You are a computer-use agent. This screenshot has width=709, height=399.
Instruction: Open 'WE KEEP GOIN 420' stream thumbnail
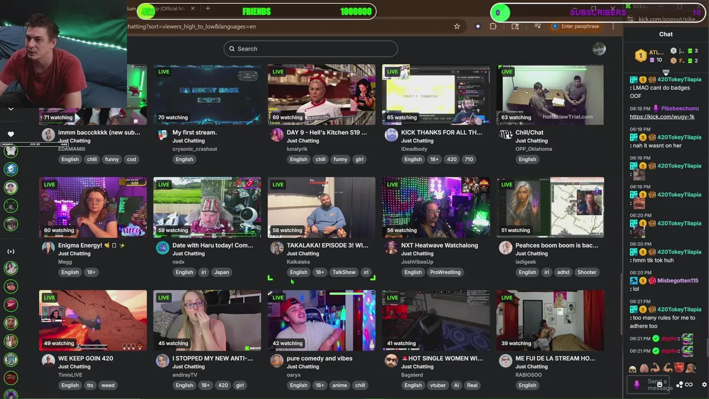tap(93, 320)
